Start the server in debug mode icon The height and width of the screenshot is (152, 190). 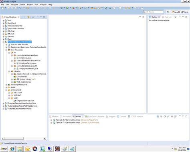[161, 116]
